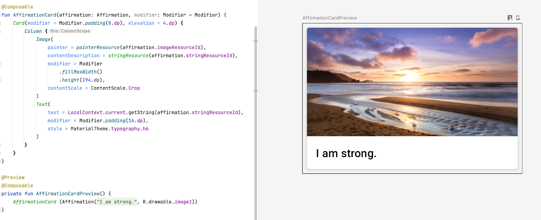
Task: Select the beach sunset image in preview
Action: 412,82
